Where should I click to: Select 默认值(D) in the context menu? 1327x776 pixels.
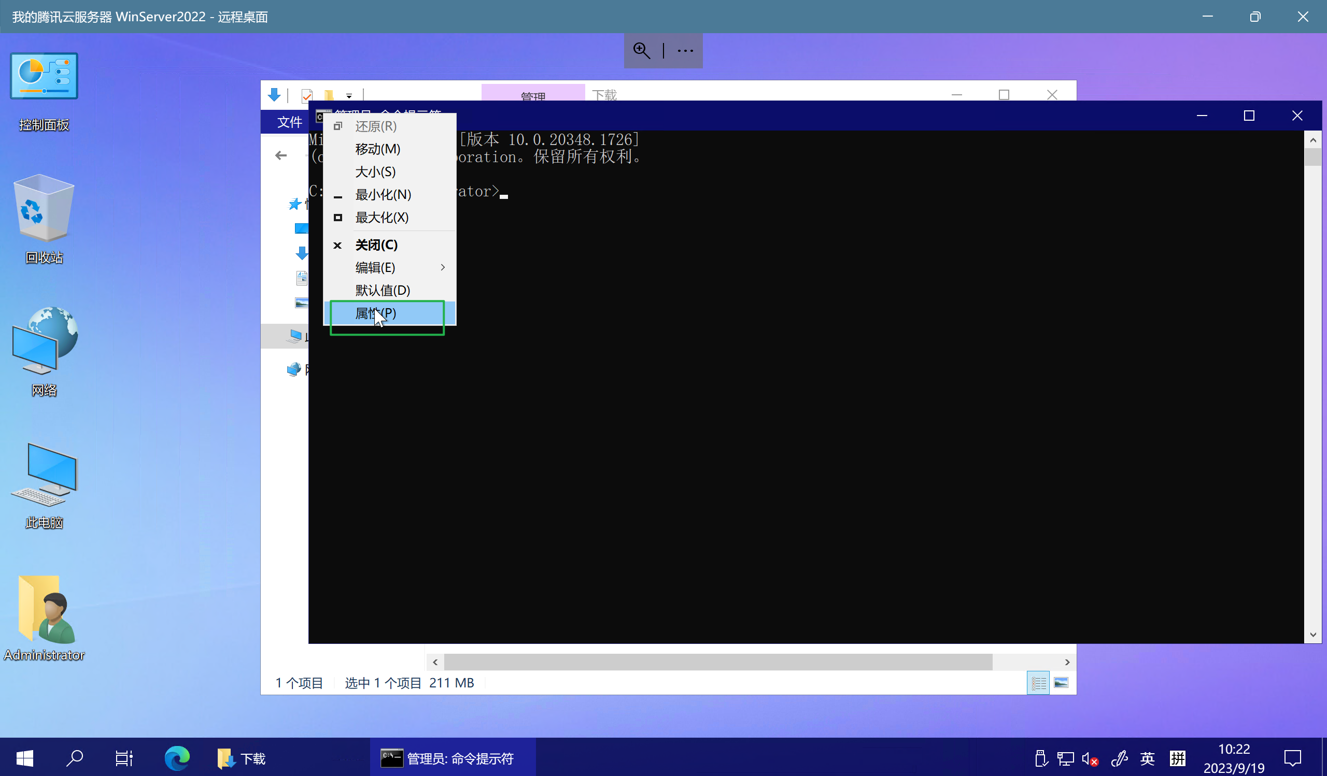(x=390, y=291)
